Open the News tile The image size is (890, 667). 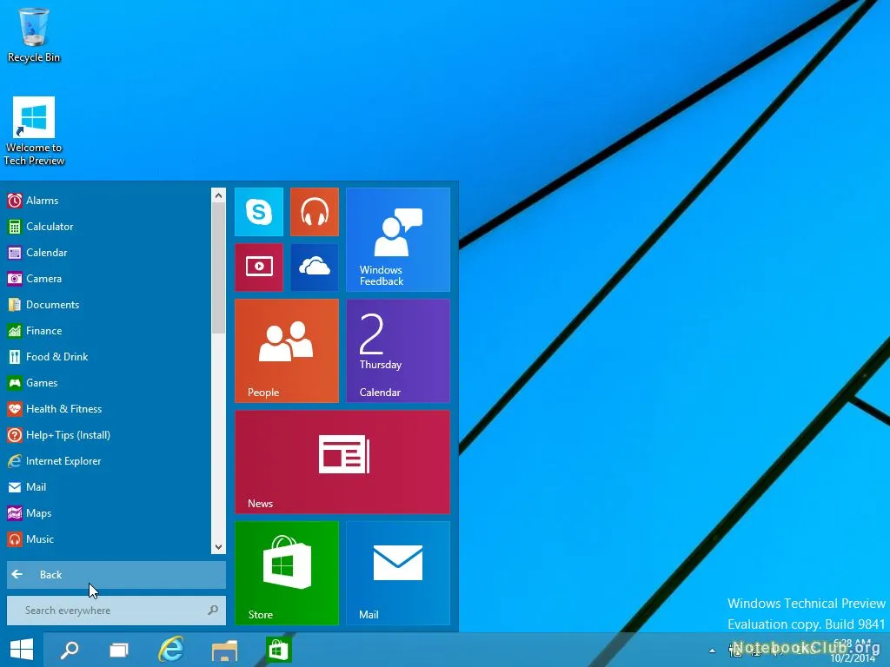342,462
